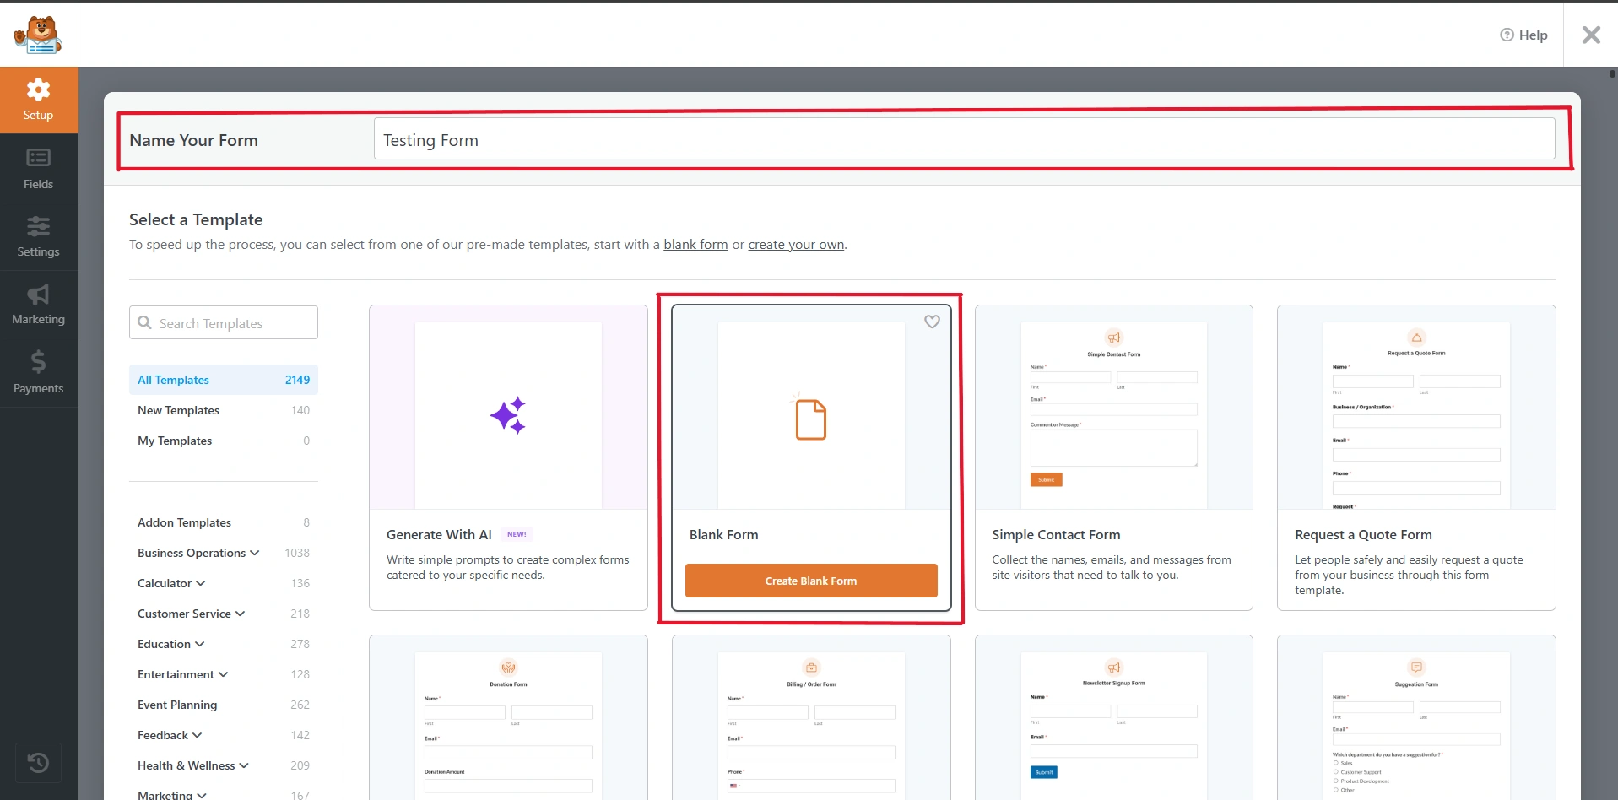
Task: Open the Payments panel
Action: click(x=39, y=373)
